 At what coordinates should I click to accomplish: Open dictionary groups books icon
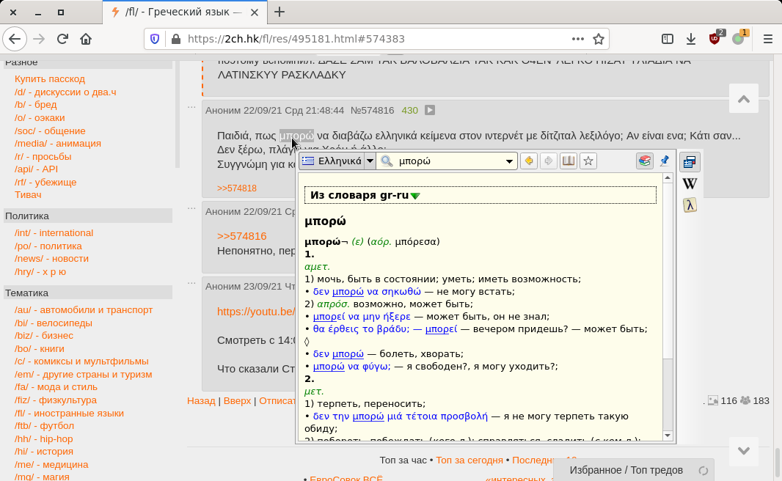(x=645, y=161)
